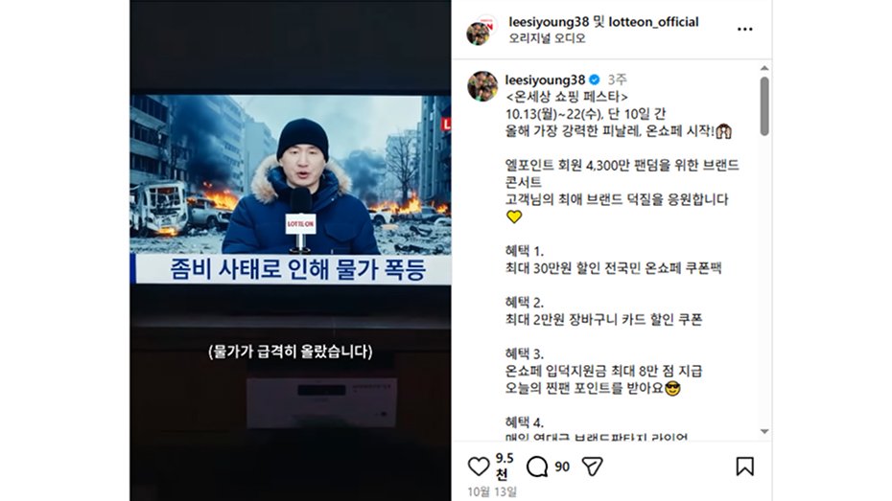The image size is (892, 501).
Task: Click the video to pause playback
Action: coord(290,251)
